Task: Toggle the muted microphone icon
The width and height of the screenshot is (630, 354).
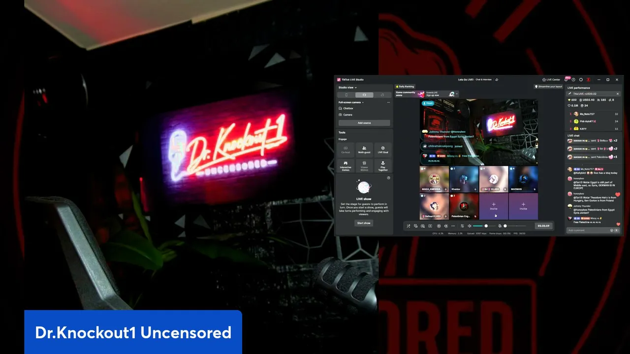Action: point(500,226)
